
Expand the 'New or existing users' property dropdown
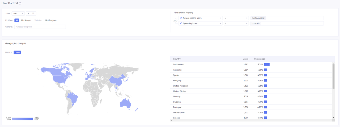click(x=201, y=18)
